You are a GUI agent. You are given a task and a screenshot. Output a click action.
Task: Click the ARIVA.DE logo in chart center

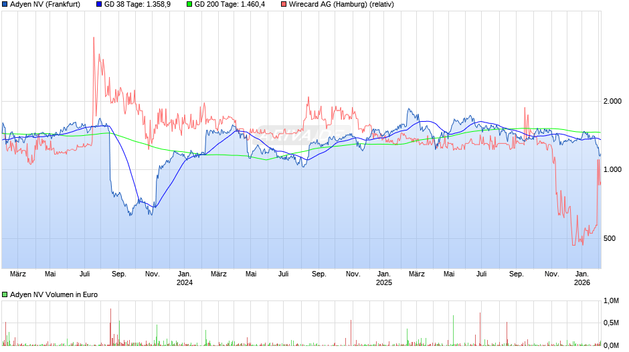(304, 135)
